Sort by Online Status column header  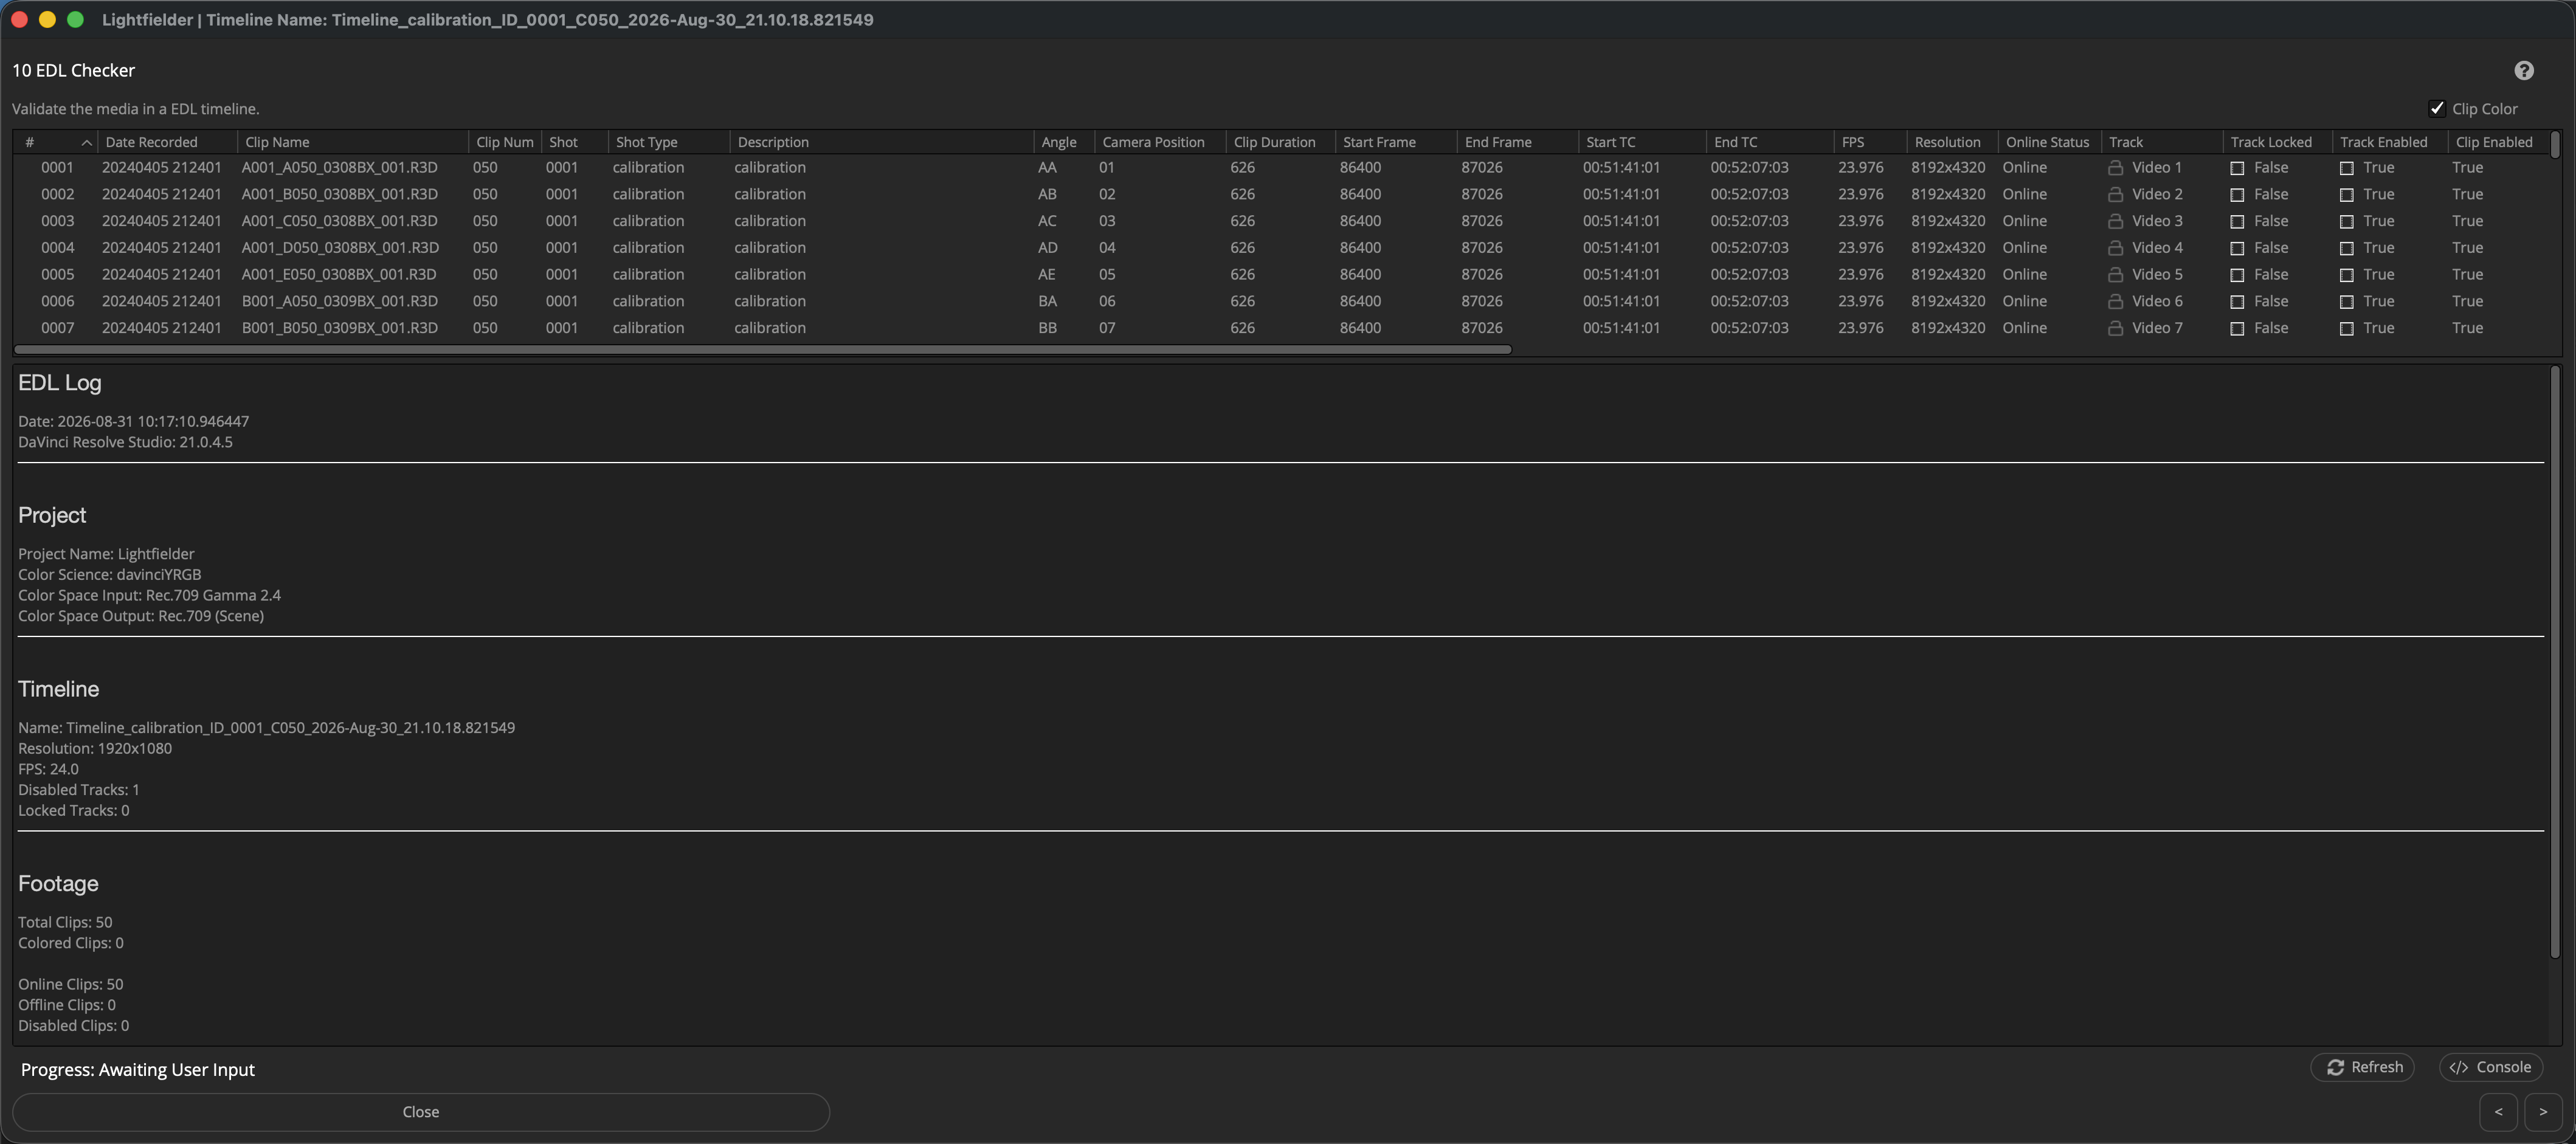(2047, 142)
